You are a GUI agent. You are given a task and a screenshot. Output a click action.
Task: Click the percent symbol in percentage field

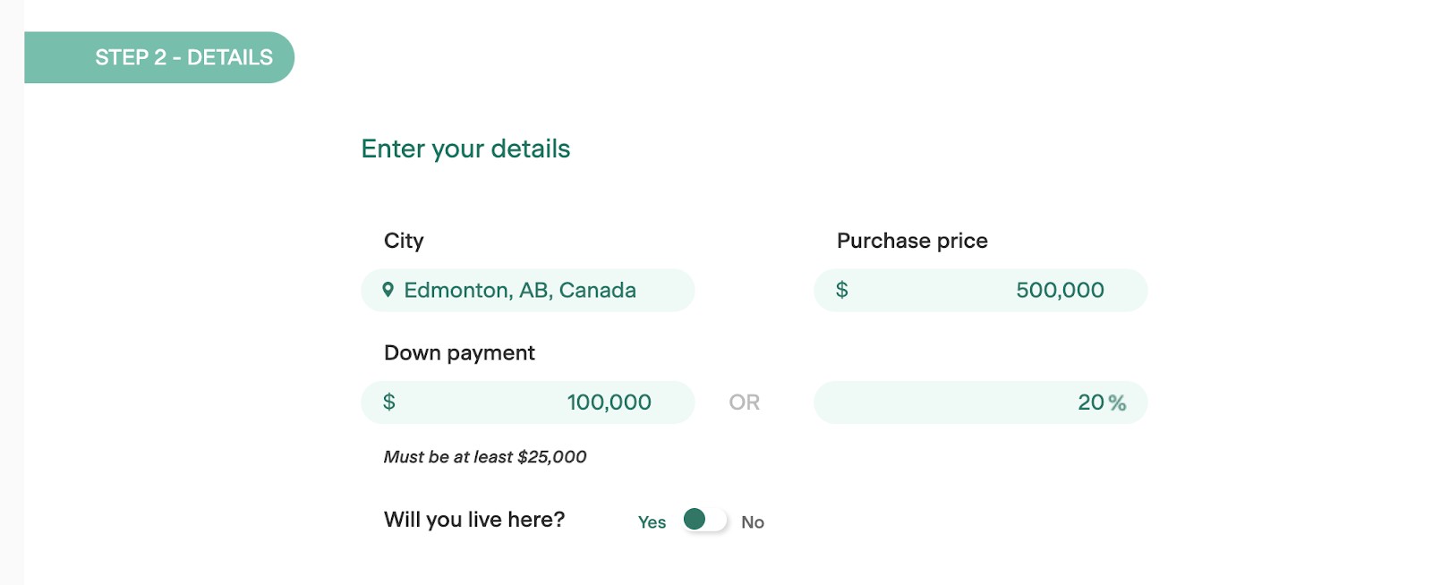[1117, 403]
